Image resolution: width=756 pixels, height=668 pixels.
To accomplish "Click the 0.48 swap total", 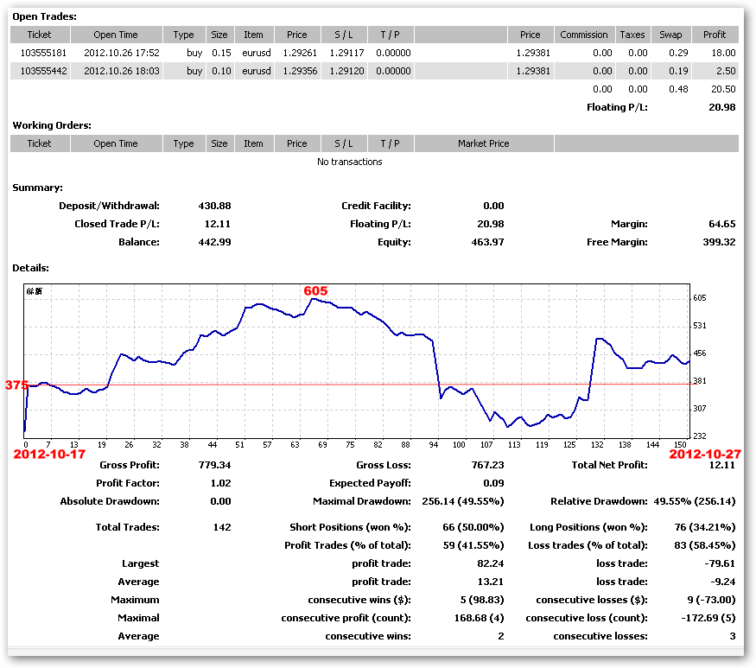I will (678, 89).
